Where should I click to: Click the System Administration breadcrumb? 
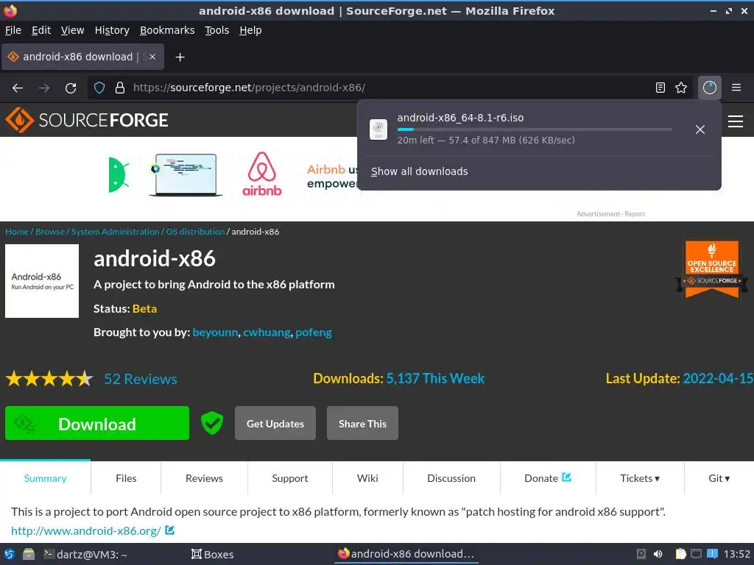point(115,232)
